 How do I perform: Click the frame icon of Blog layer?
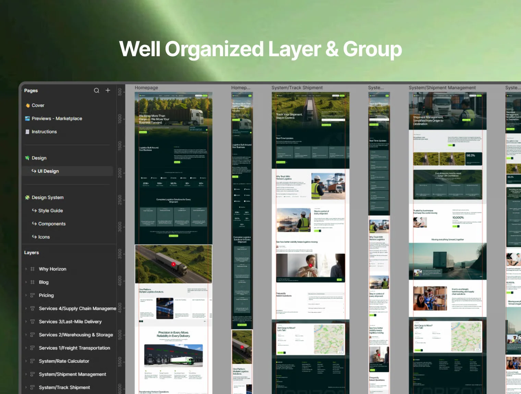tap(33, 282)
